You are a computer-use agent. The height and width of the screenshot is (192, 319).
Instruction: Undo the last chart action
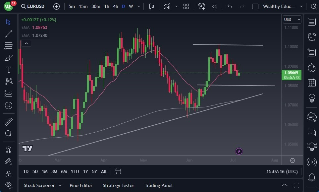coord(230,6)
